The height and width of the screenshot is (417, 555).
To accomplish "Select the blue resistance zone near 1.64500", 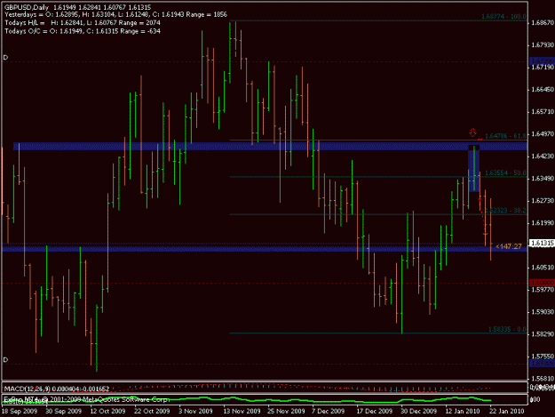I will point(271,147).
